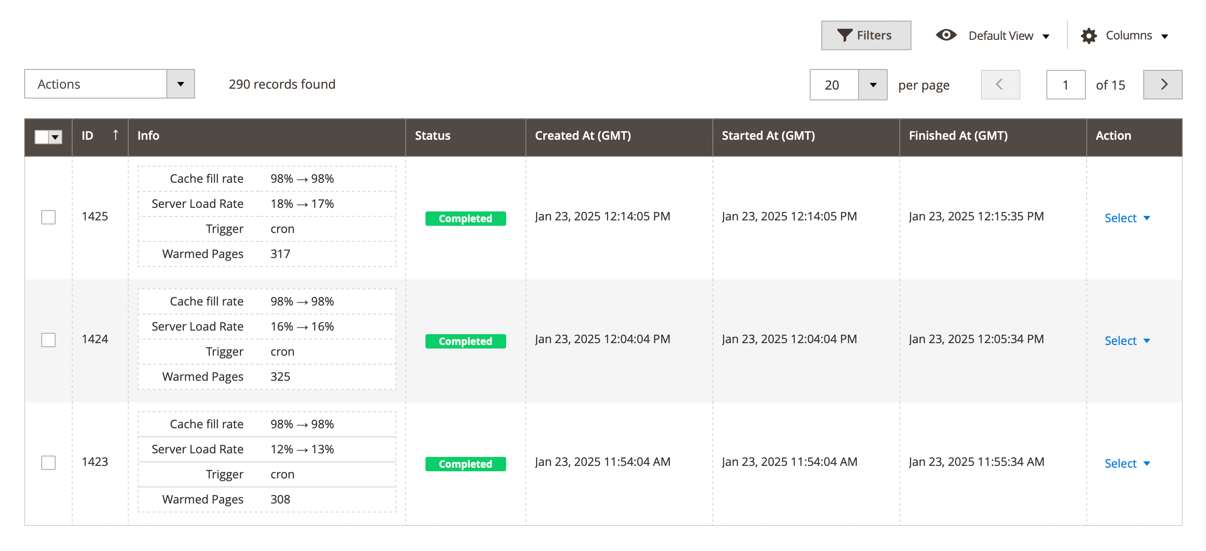Open the mass-select dropdown in the header
Viewport: 1206px width, 551px height.
point(55,137)
